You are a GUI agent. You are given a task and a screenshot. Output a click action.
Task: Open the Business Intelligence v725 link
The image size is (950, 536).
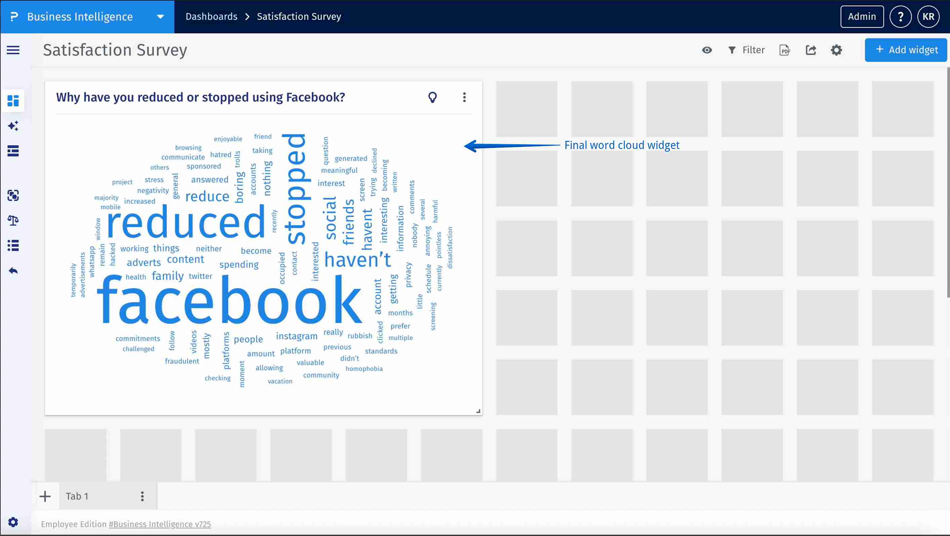160,524
